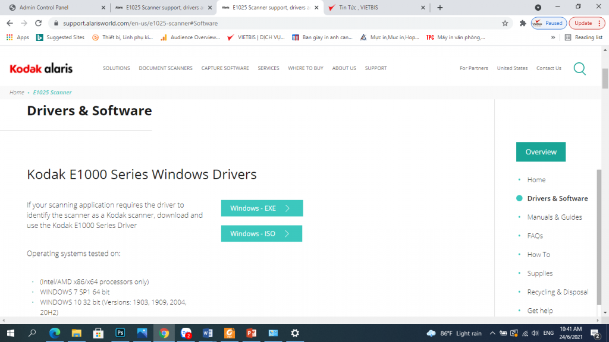The height and width of the screenshot is (342, 609).
Task: Download the Windows - EXE driver
Action: click(262, 208)
